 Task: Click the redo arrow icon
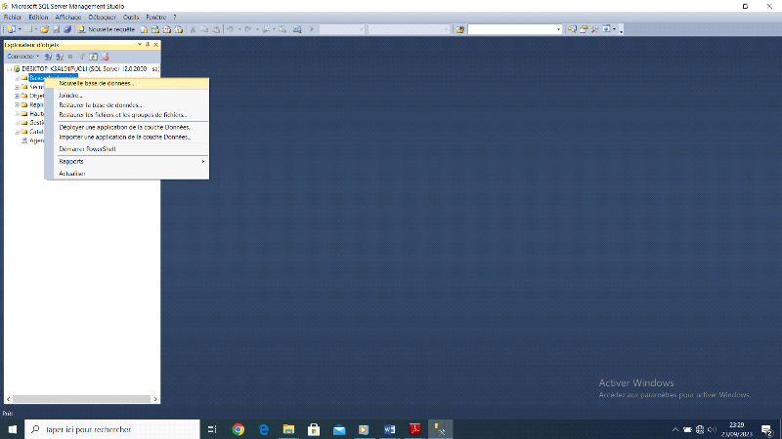pos(248,29)
